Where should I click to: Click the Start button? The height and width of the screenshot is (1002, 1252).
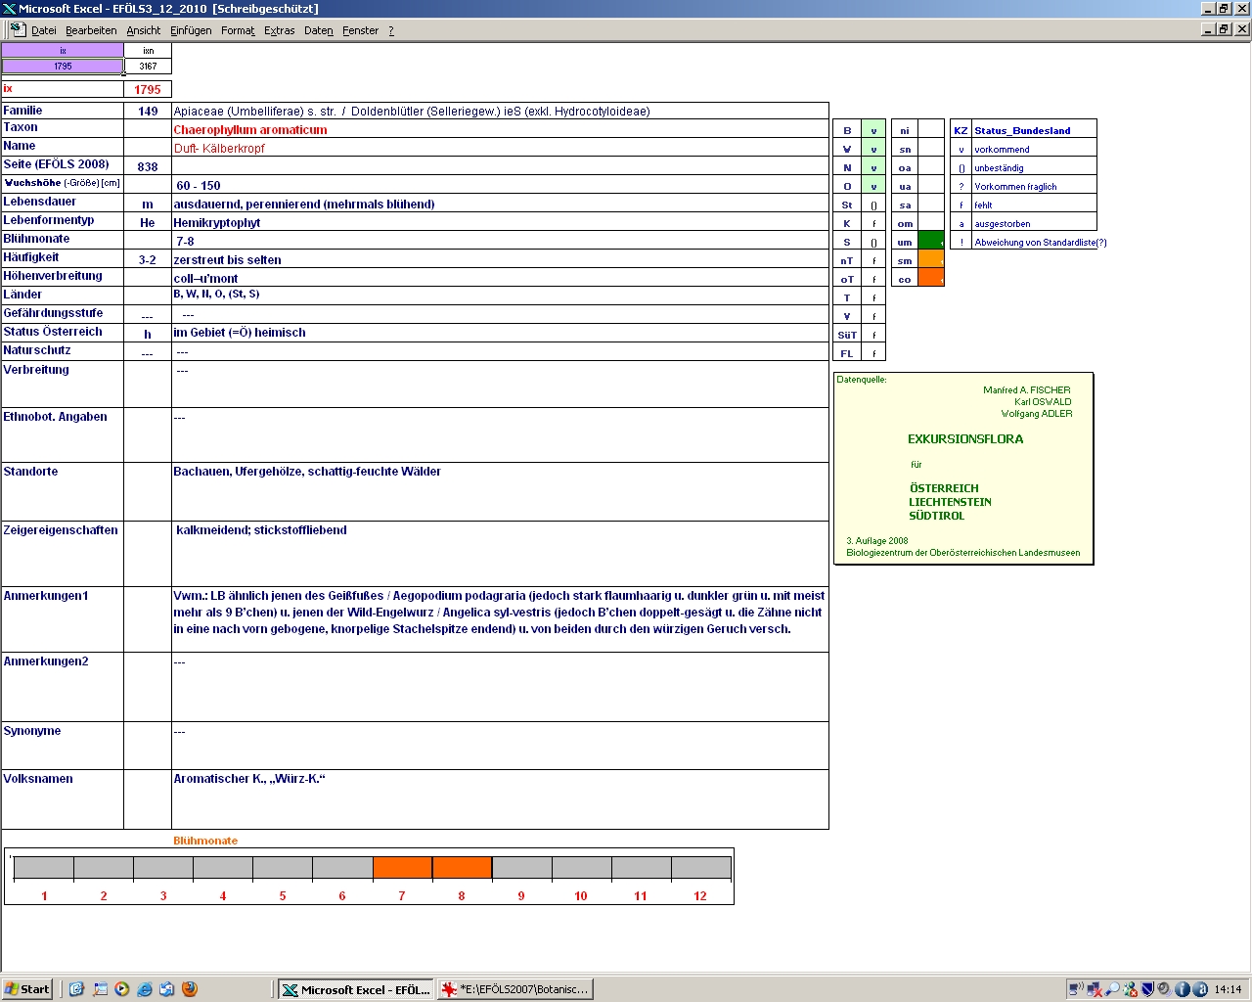tap(27, 989)
